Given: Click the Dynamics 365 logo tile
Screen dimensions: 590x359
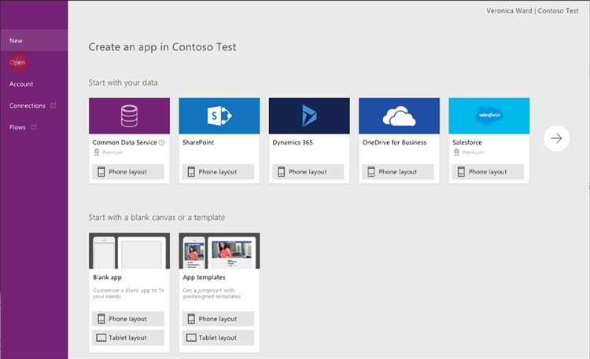Looking at the screenshot, I should tap(309, 115).
